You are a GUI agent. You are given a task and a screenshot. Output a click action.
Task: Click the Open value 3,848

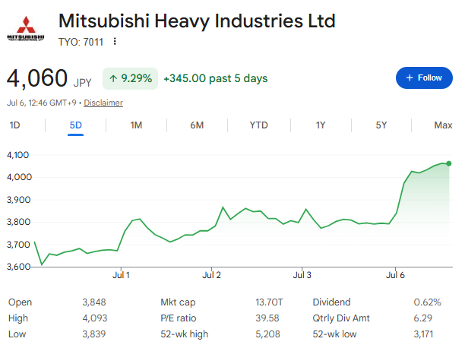(x=94, y=302)
